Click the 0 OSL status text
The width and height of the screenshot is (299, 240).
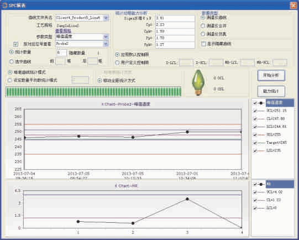click(219, 89)
